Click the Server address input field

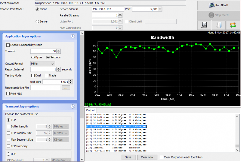[107, 9]
